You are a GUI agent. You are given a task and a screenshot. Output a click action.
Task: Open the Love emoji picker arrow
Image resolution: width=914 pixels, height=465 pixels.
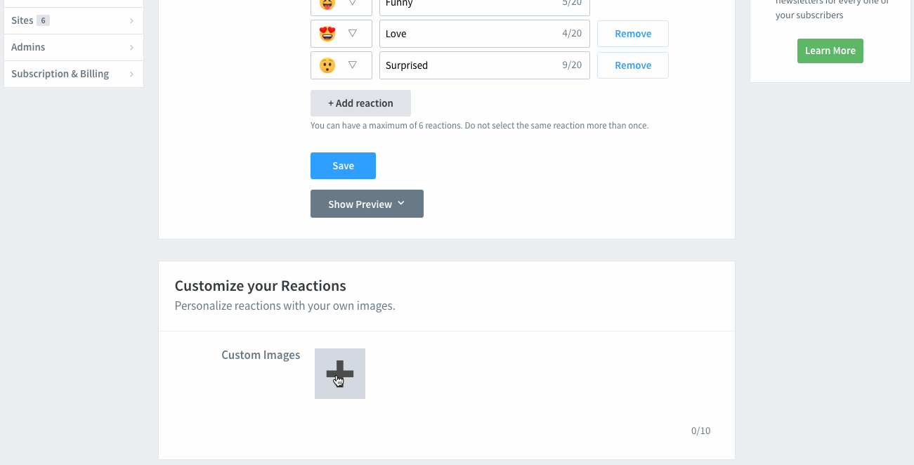[351, 33]
